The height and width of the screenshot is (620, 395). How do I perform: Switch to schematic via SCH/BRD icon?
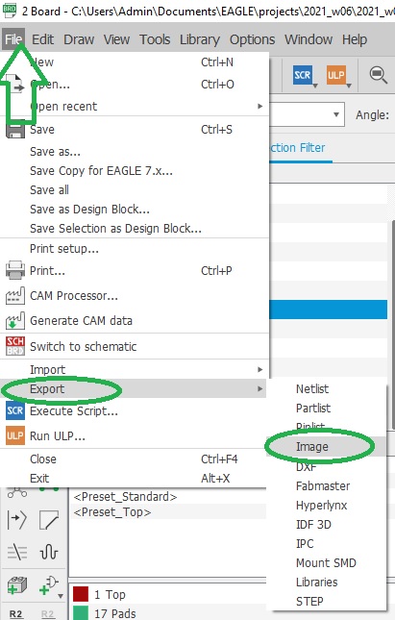(x=15, y=346)
